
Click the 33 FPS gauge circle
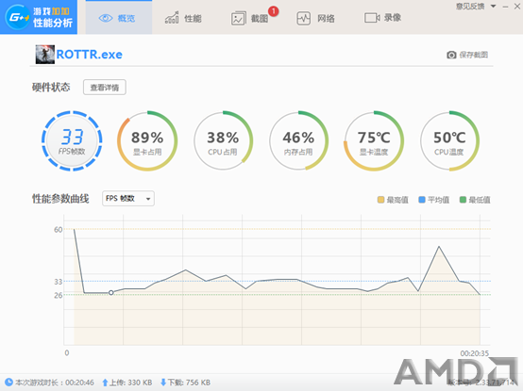point(72,140)
